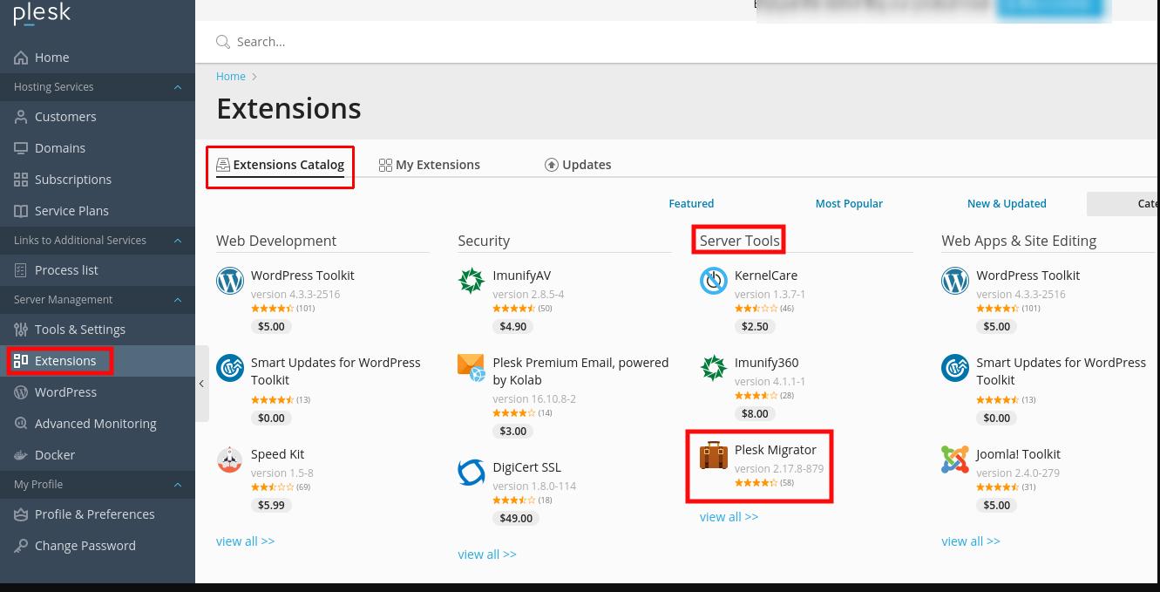This screenshot has height=592, width=1160.
Task: Click the KernelCare extension icon
Action: tap(714, 281)
